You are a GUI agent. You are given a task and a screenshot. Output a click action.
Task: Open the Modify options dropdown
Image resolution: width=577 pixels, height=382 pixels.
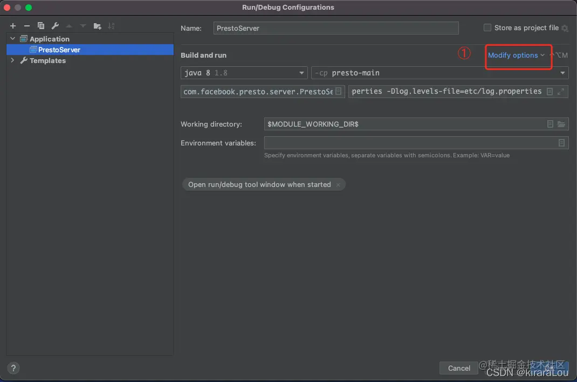[516, 55]
